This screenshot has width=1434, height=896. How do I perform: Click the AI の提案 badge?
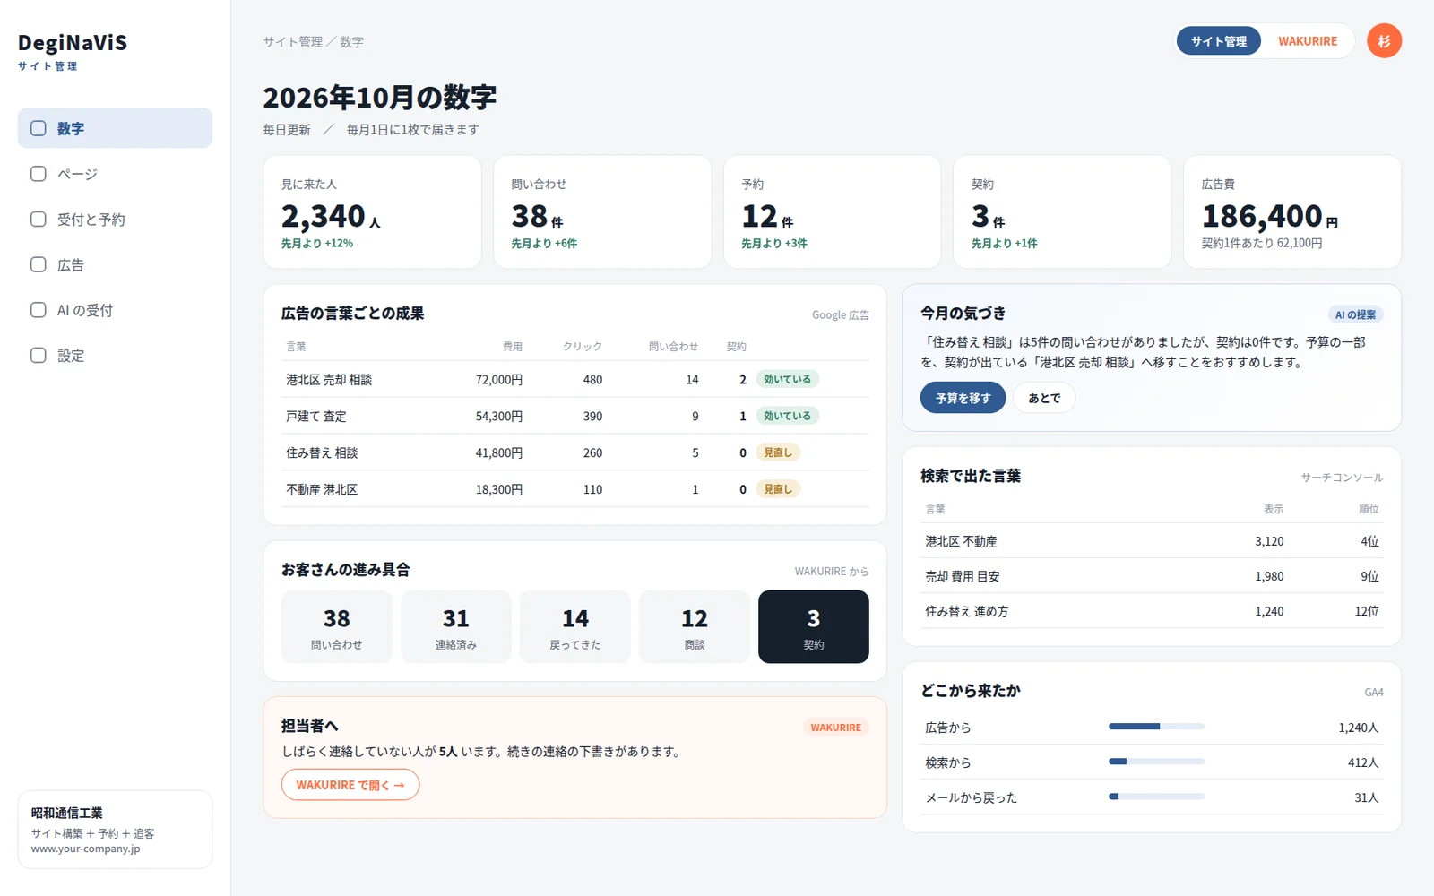click(x=1355, y=314)
